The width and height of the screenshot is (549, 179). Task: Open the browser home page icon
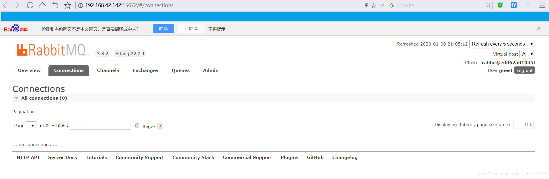(x=42, y=5)
